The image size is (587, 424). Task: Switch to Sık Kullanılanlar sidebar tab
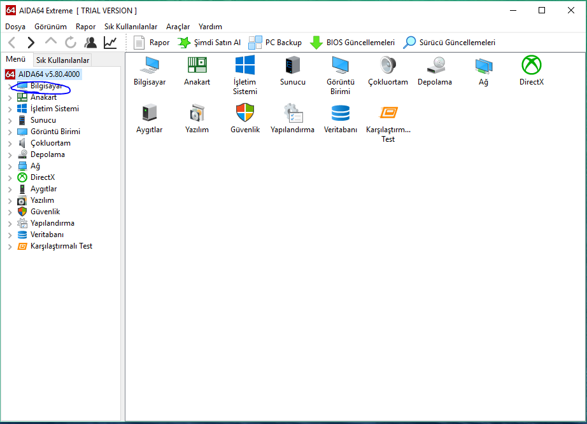tap(62, 60)
